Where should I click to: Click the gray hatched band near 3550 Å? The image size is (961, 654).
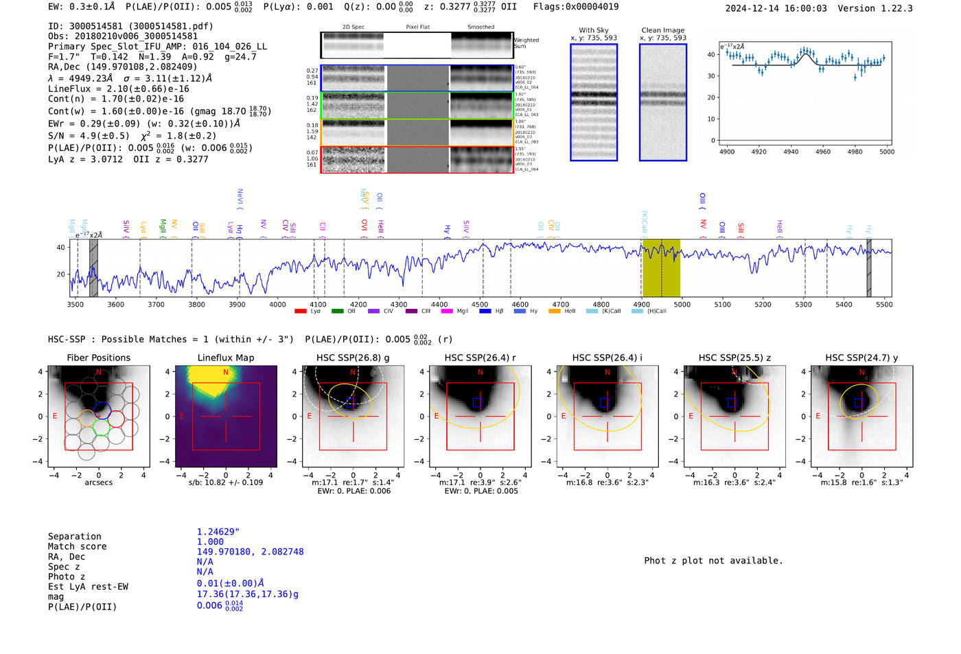[93, 268]
